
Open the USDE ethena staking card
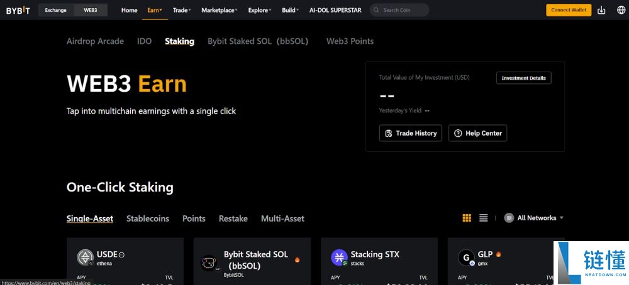[x=125, y=261]
